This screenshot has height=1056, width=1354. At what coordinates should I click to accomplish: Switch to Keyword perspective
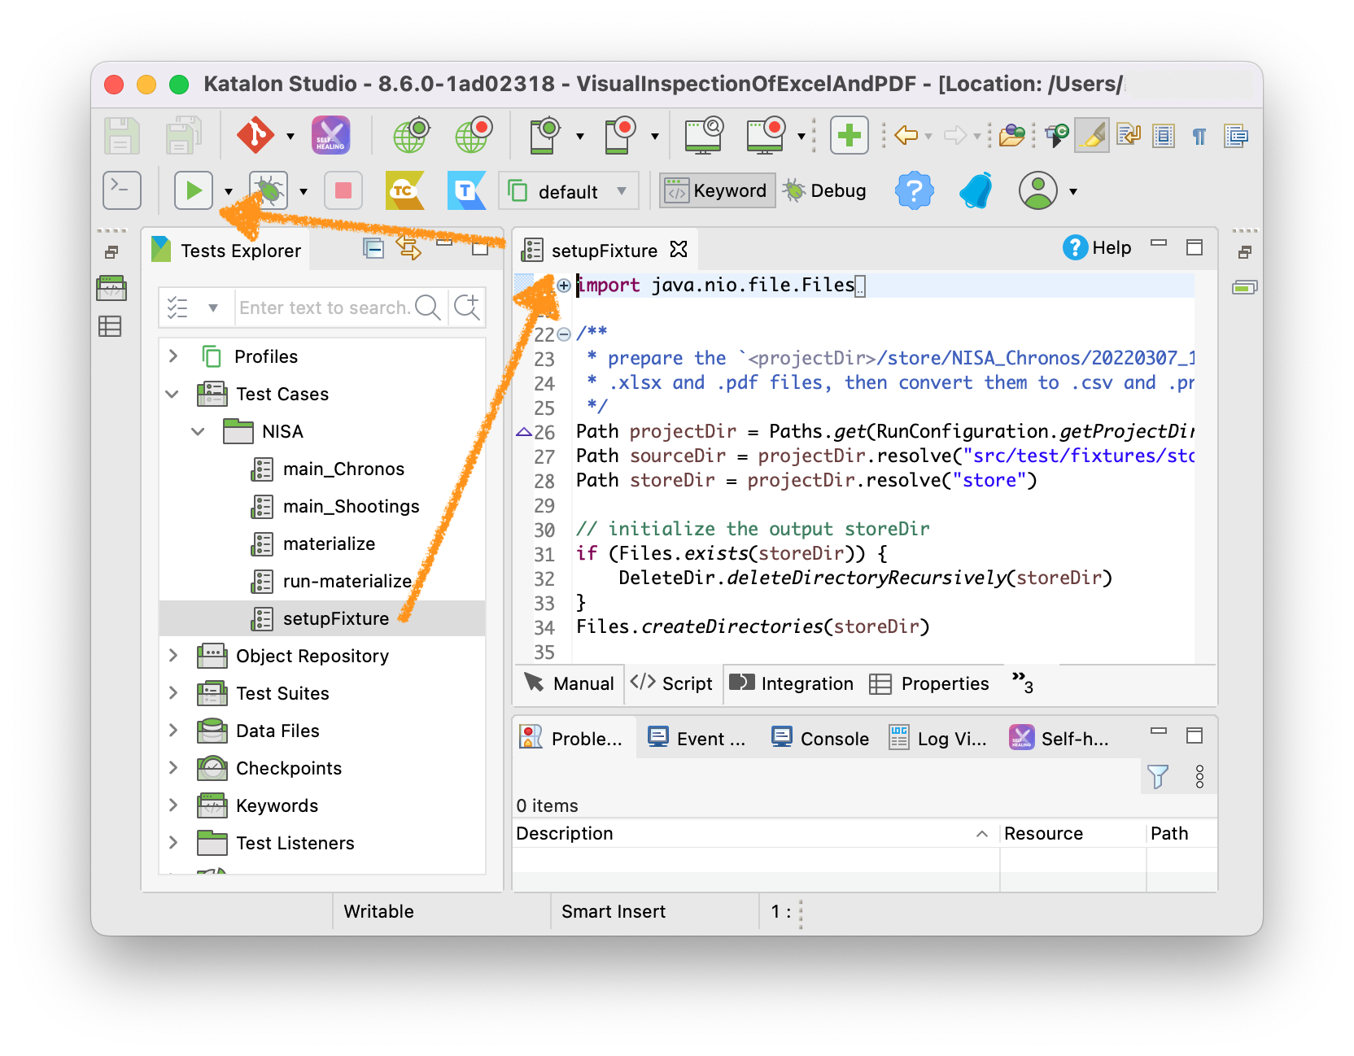pyautogui.click(x=717, y=191)
